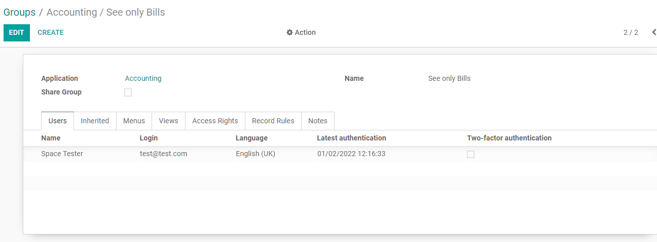The width and height of the screenshot is (657, 242).
Task: Toggle Space Tester's two-factor authentication checkbox
Action: coord(470,154)
